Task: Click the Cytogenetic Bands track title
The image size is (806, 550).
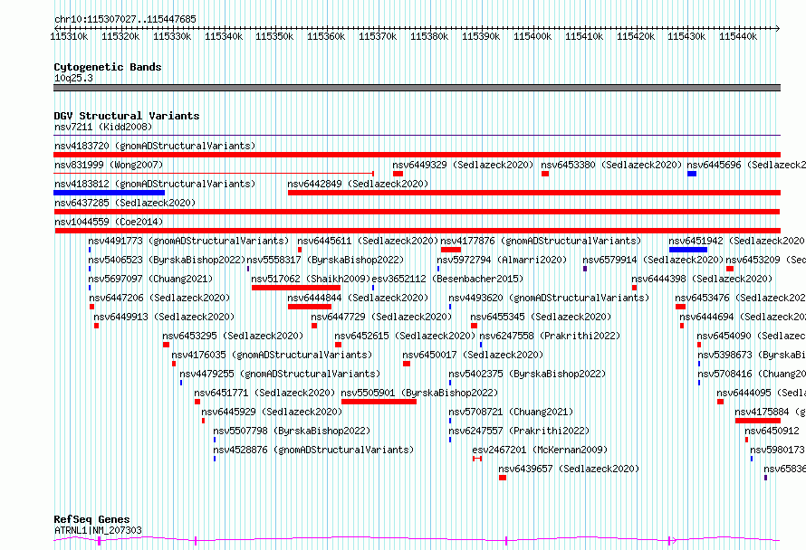Action: pos(108,67)
